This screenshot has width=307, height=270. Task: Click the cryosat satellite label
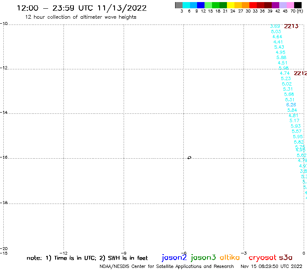pos(263,258)
